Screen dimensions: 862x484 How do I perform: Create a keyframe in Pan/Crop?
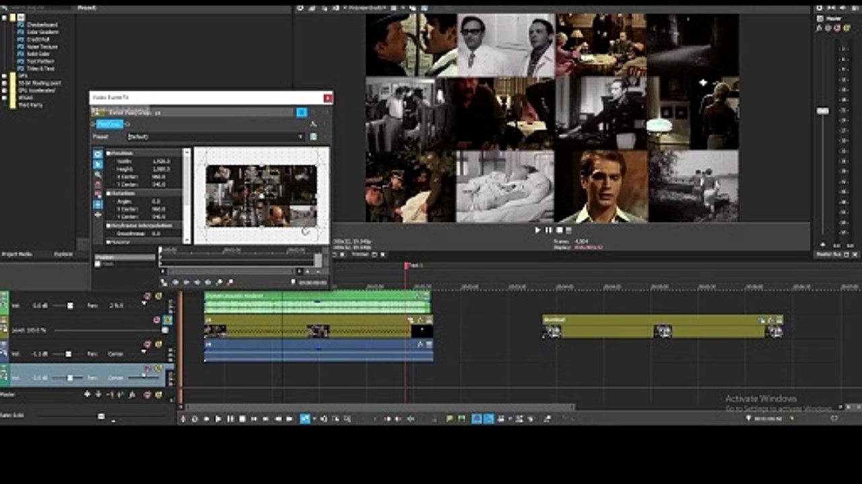219,282
